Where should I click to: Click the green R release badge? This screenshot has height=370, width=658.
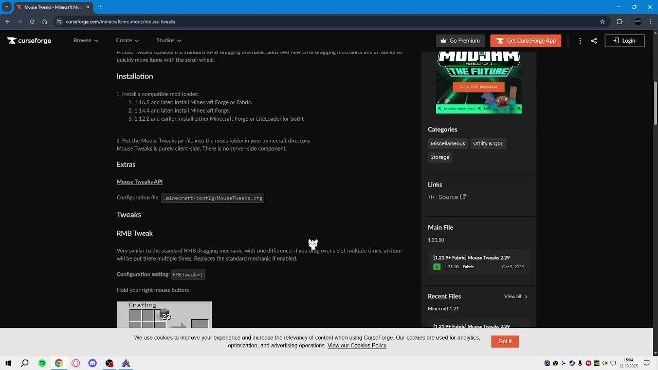click(437, 267)
